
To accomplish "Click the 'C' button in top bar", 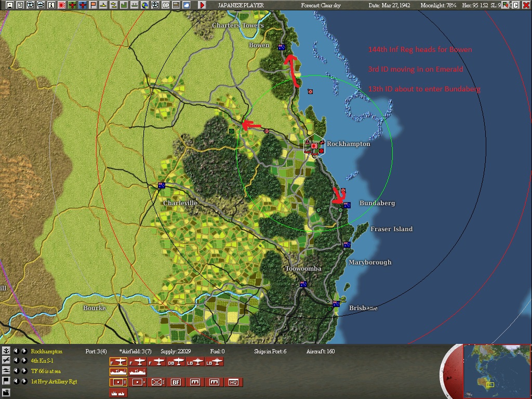I will point(516,5).
